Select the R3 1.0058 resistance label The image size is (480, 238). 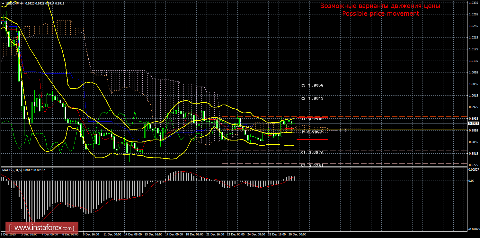[x=312, y=85]
